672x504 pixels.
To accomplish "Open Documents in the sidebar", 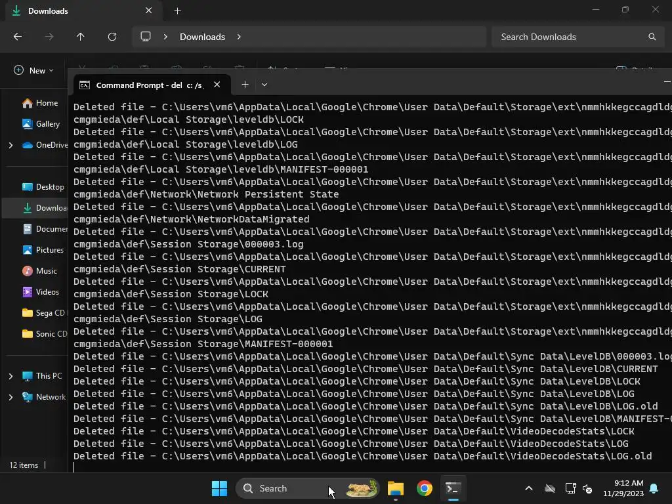I will click(x=45, y=229).
